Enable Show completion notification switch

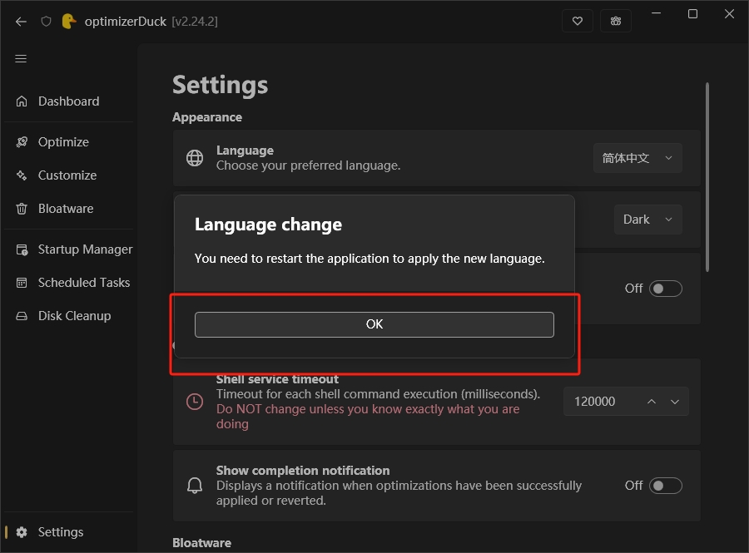click(666, 486)
